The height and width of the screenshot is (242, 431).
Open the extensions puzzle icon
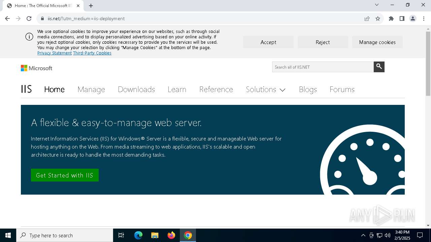391,18
